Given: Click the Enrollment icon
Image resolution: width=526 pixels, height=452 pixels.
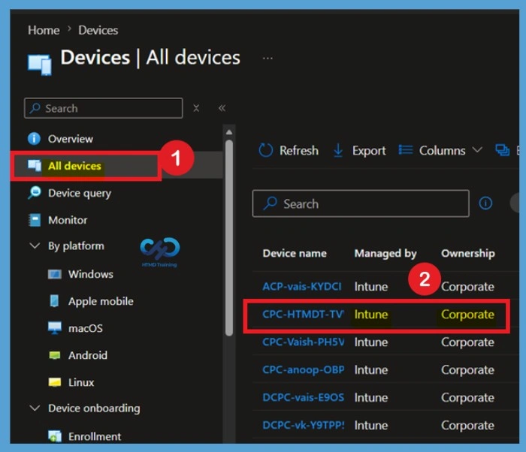Looking at the screenshot, I should pyautogui.click(x=54, y=436).
